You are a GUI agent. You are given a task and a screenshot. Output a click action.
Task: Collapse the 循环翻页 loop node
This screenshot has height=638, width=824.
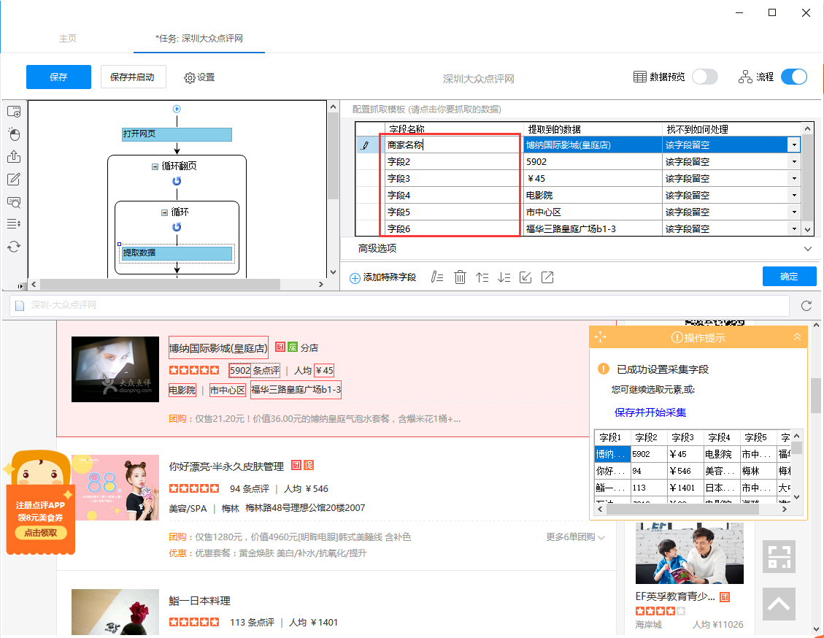tap(155, 166)
